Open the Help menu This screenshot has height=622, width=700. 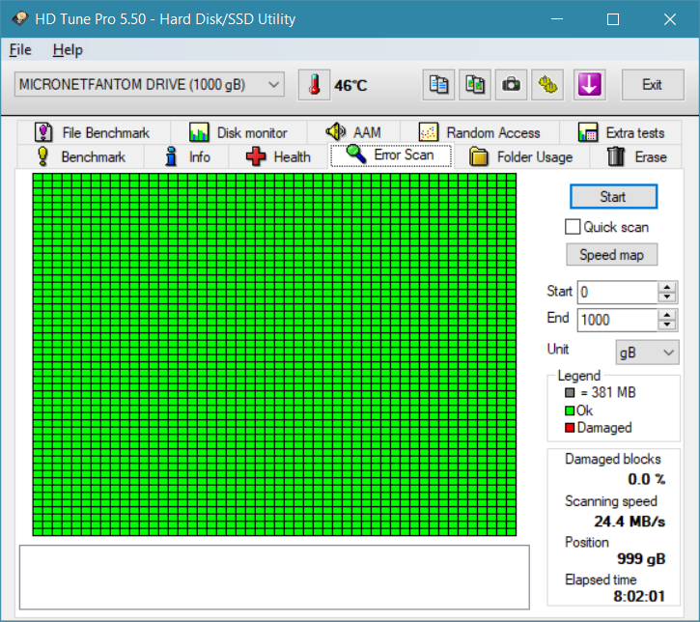tap(68, 49)
